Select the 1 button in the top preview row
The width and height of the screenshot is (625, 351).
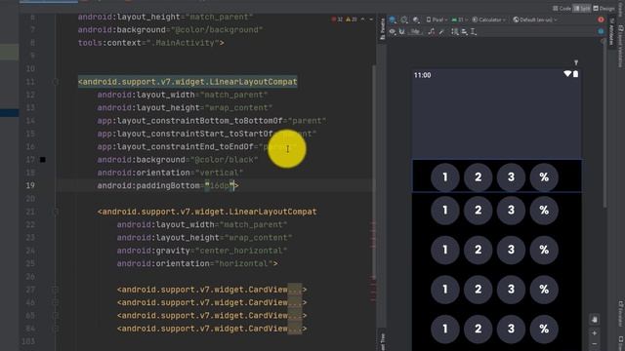(445, 177)
